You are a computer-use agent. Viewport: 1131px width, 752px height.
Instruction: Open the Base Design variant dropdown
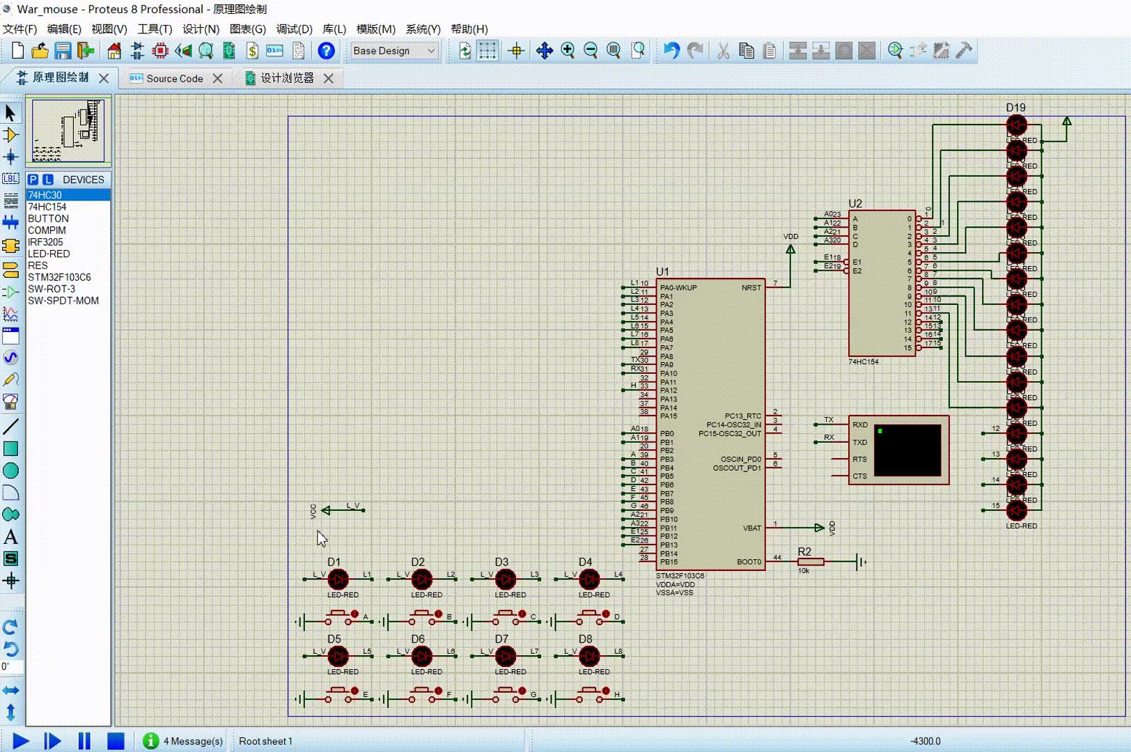394,51
